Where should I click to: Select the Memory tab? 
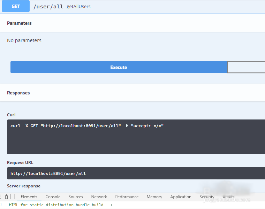[154, 197]
